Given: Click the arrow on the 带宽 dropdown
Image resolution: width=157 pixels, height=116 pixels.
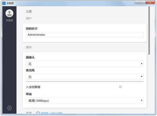Looking at the screenshot, I should [142, 100].
